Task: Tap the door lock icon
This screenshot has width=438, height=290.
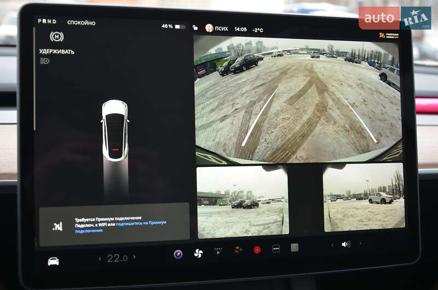Action: [x=195, y=27]
